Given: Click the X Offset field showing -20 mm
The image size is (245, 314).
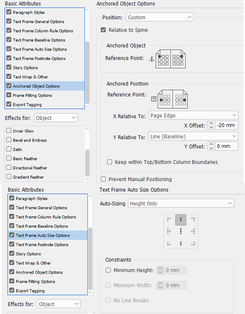Looking at the screenshot, I should tap(227, 125).
